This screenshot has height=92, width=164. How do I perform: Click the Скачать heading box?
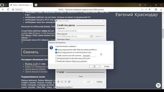click(35, 52)
